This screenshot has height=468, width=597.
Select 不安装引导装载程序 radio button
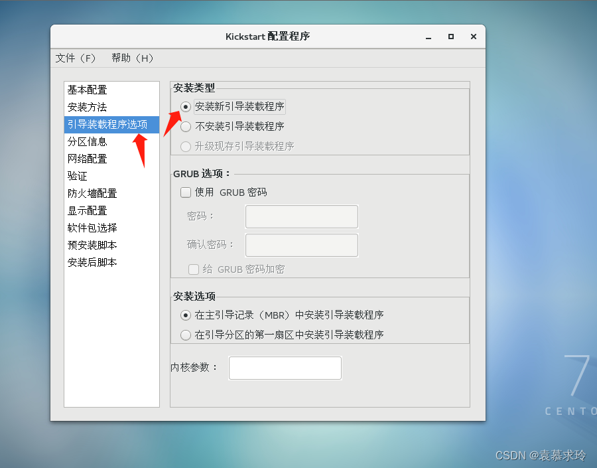tap(186, 127)
